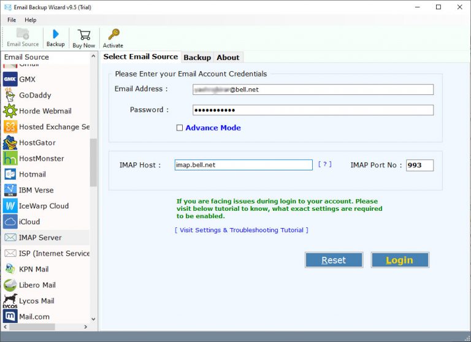
Task: Focus the IMAP Port No field
Action: tap(419, 165)
